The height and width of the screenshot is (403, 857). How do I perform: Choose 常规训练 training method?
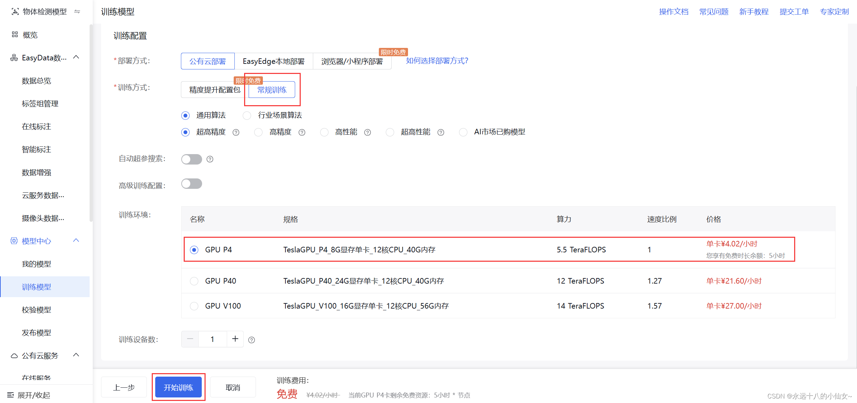[272, 90]
